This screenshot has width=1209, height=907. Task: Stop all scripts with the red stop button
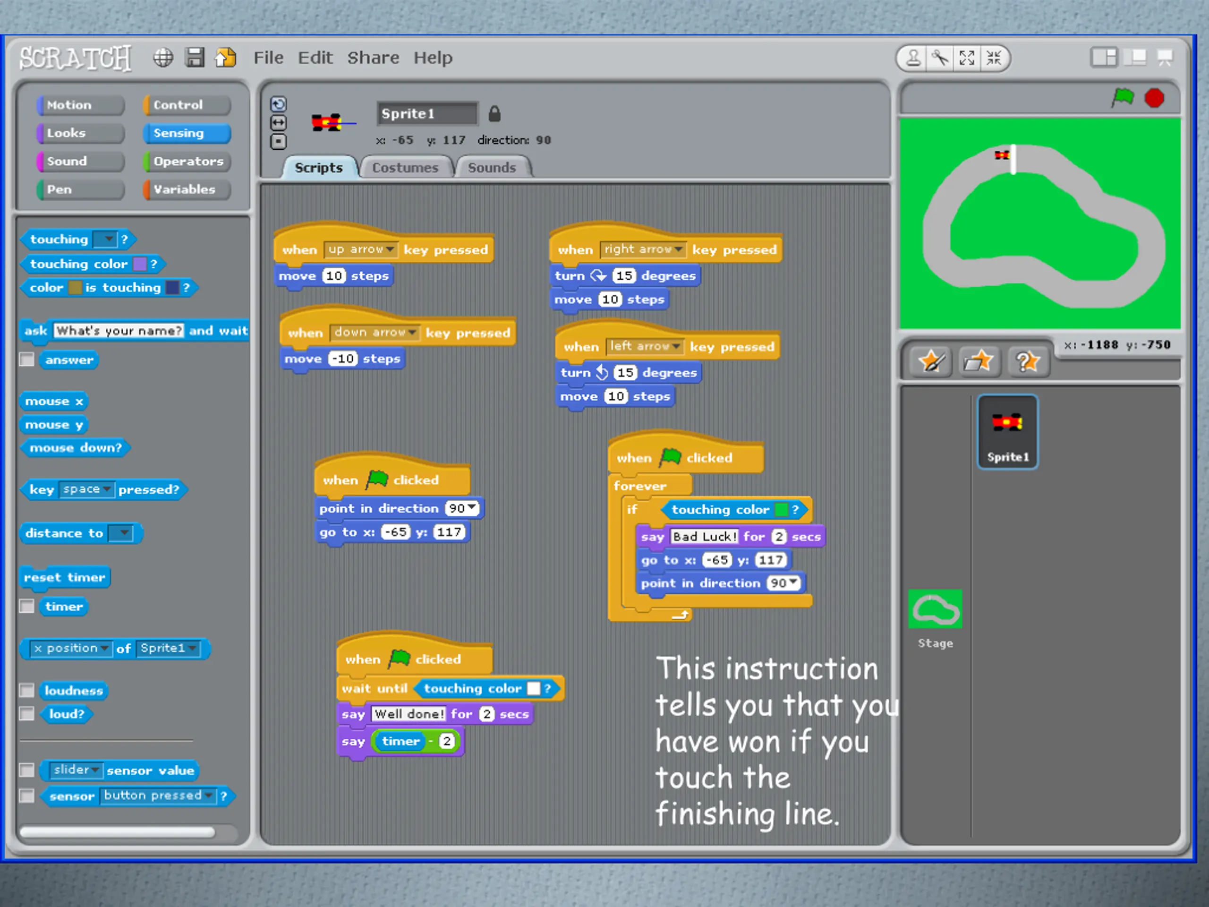click(1154, 98)
